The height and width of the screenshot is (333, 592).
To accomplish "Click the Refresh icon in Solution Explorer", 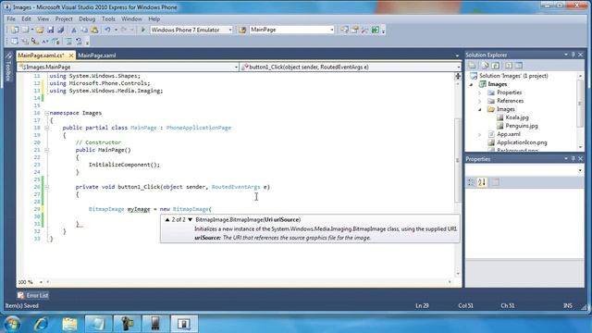I will click(x=496, y=66).
